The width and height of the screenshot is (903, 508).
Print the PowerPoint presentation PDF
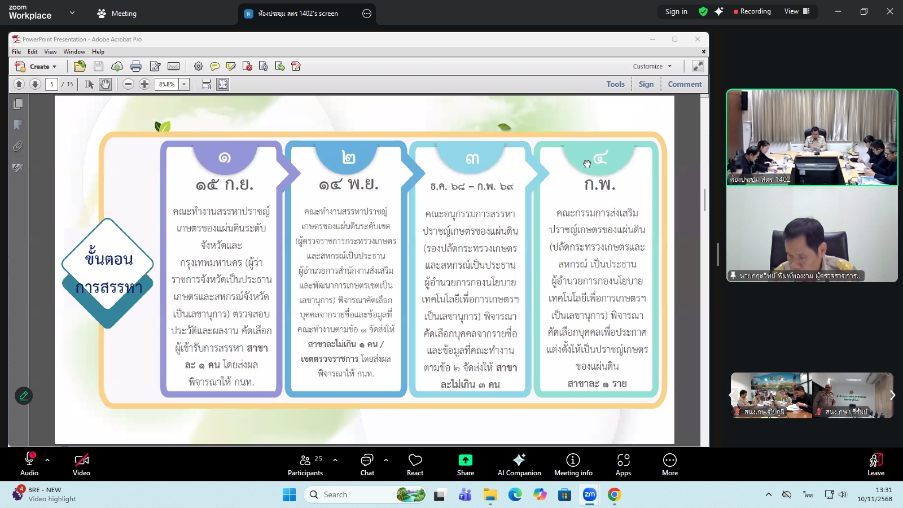[135, 66]
